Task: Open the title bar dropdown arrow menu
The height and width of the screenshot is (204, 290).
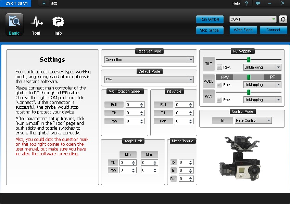Action: pyautogui.click(x=44, y=3)
